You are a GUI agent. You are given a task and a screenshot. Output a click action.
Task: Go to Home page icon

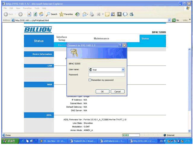click(x=41, y=14)
